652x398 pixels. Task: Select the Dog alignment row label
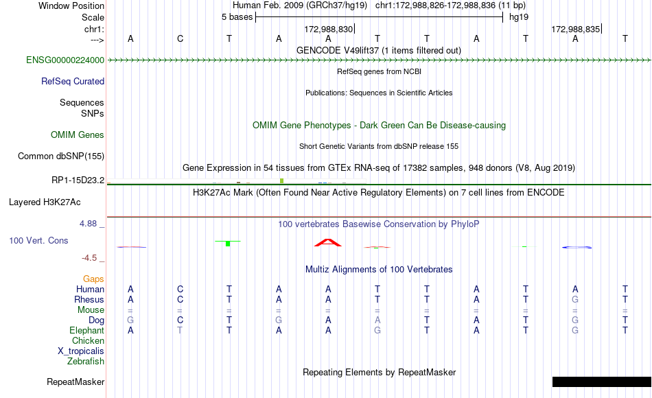point(96,320)
